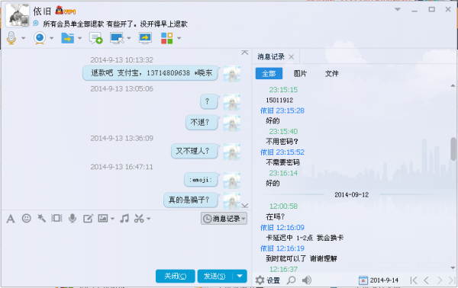The width and height of the screenshot is (458, 288).
Task: Click history message 不需要密码
Action: pyautogui.click(x=282, y=162)
